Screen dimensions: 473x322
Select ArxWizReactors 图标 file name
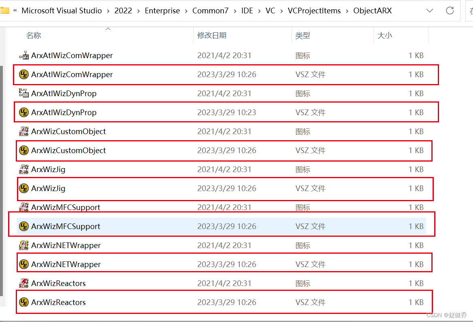[x=59, y=283]
